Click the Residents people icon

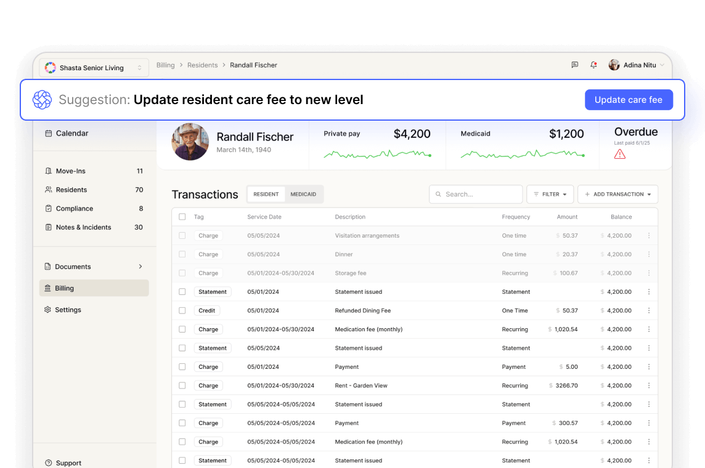point(48,190)
